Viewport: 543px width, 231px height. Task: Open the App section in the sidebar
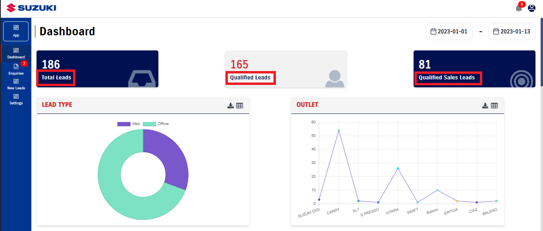click(16, 31)
